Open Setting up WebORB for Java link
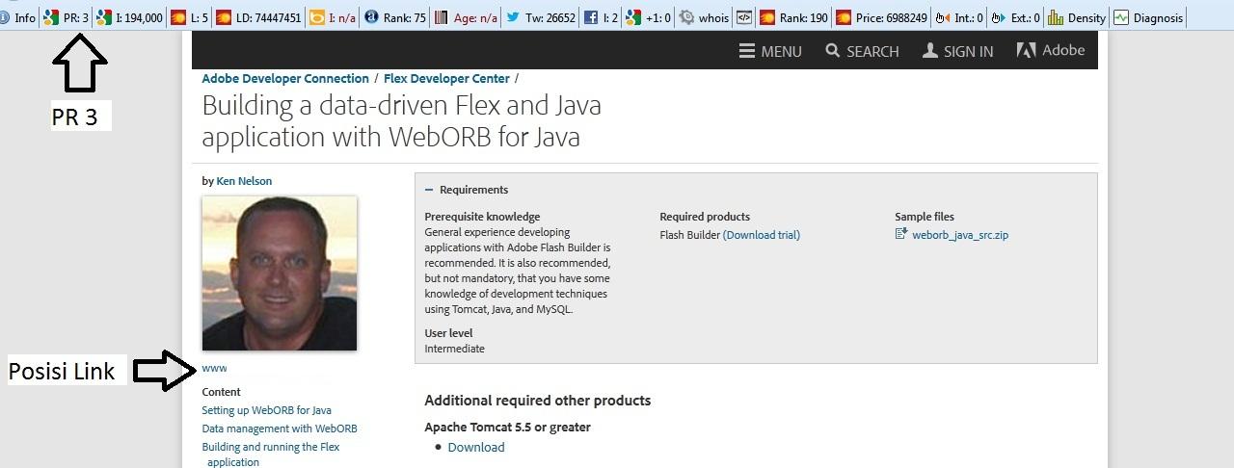Viewport: 1234px width, 468px height. [266, 410]
